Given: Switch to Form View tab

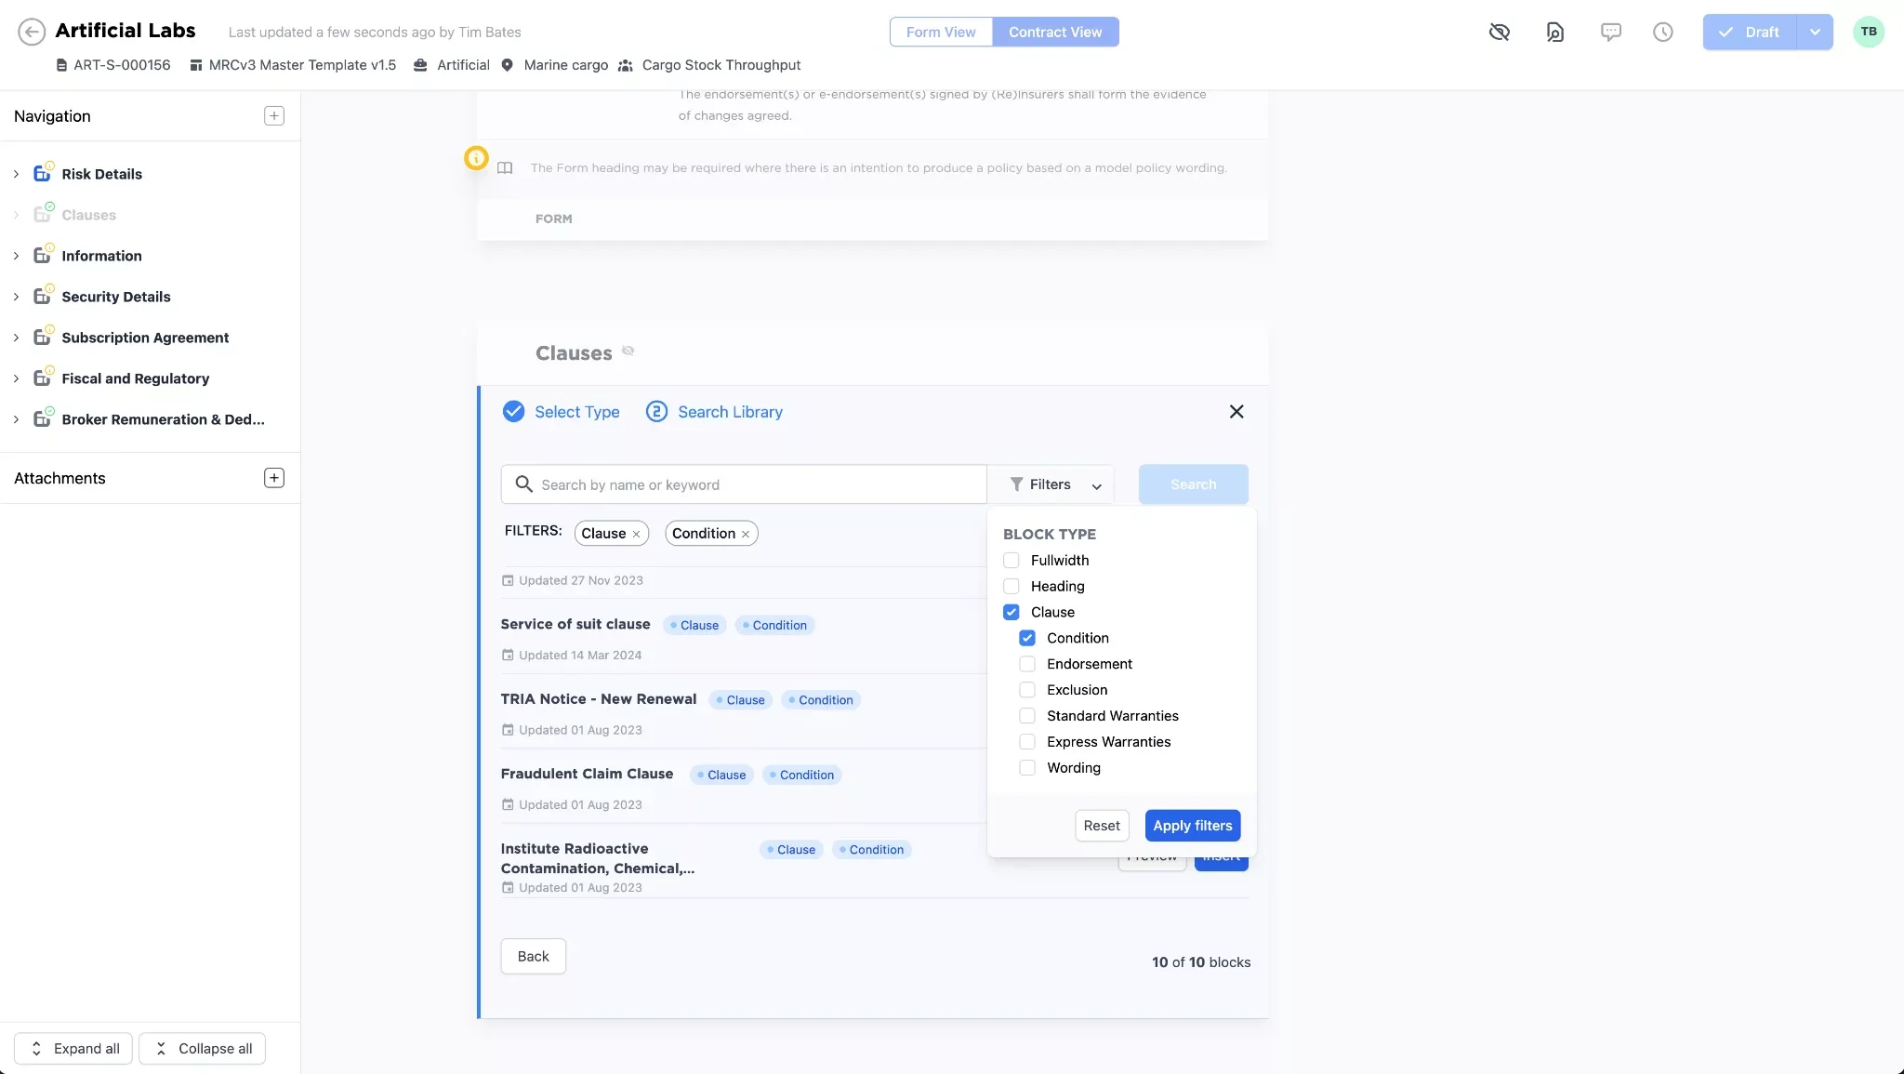Looking at the screenshot, I should (940, 32).
